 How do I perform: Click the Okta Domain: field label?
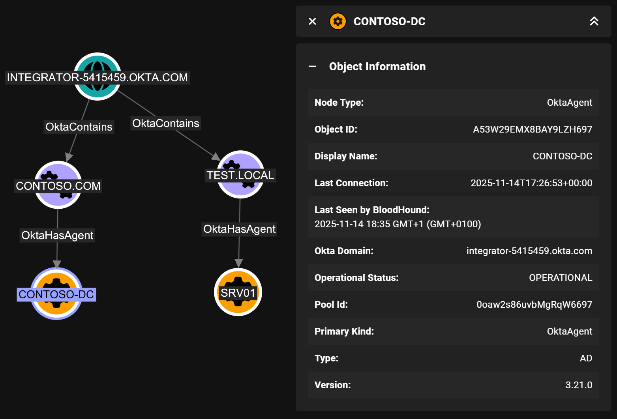tap(344, 251)
